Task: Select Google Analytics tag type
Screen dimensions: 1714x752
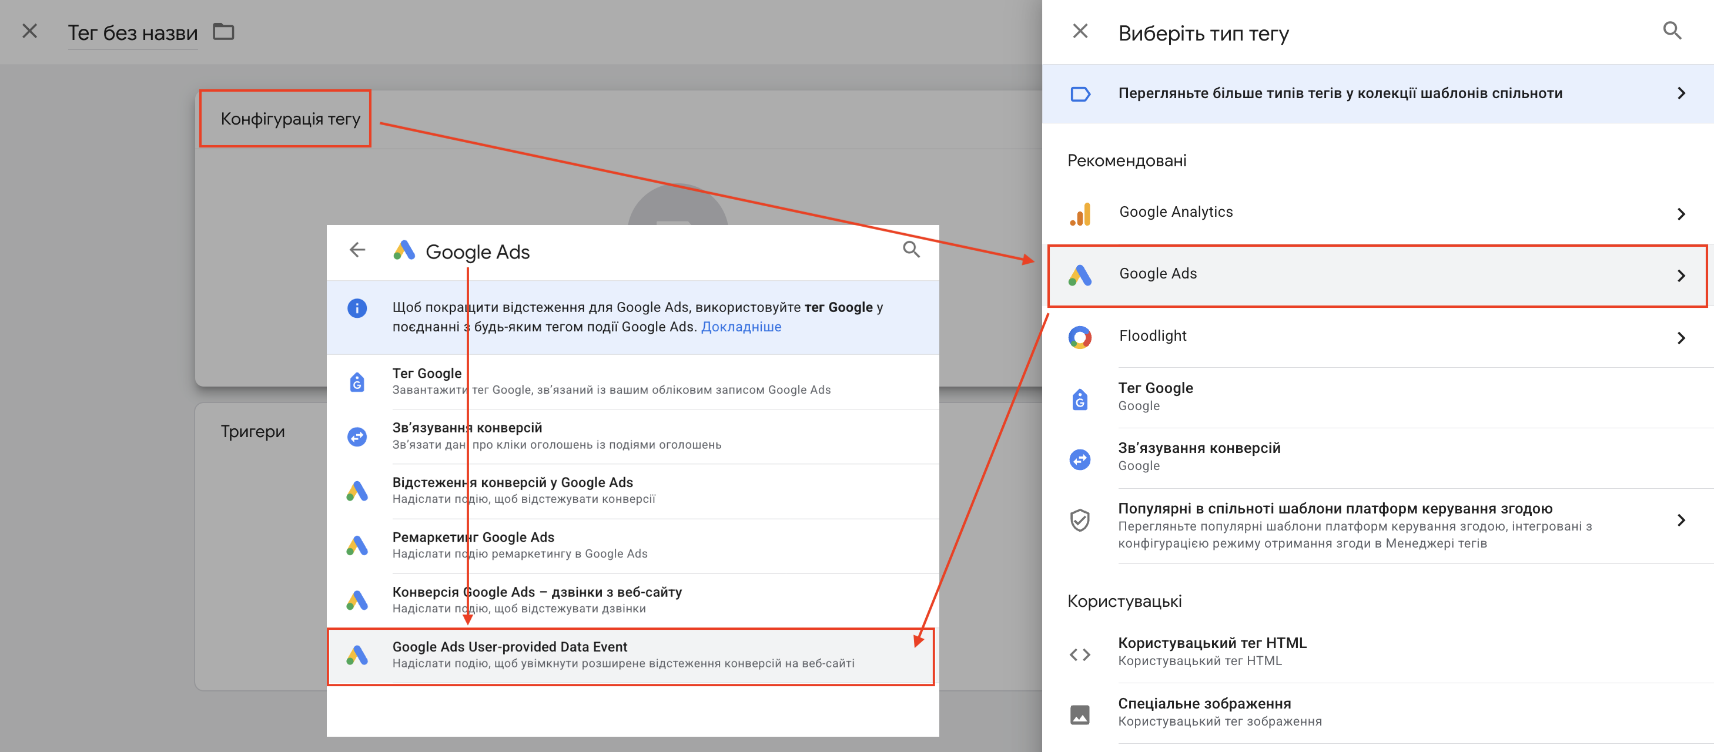Action: point(1377,213)
